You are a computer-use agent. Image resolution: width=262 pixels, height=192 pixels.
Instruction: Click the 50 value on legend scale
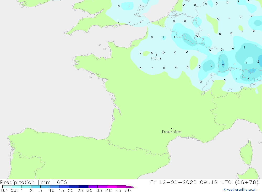(x=128, y=190)
